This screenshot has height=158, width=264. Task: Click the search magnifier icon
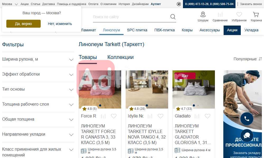[173, 17]
